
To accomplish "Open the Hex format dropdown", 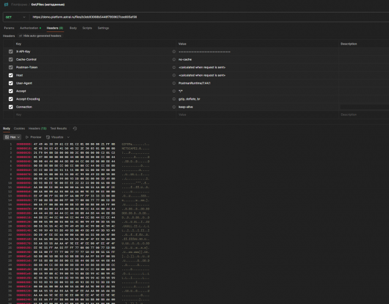I will tap(12, 137).
